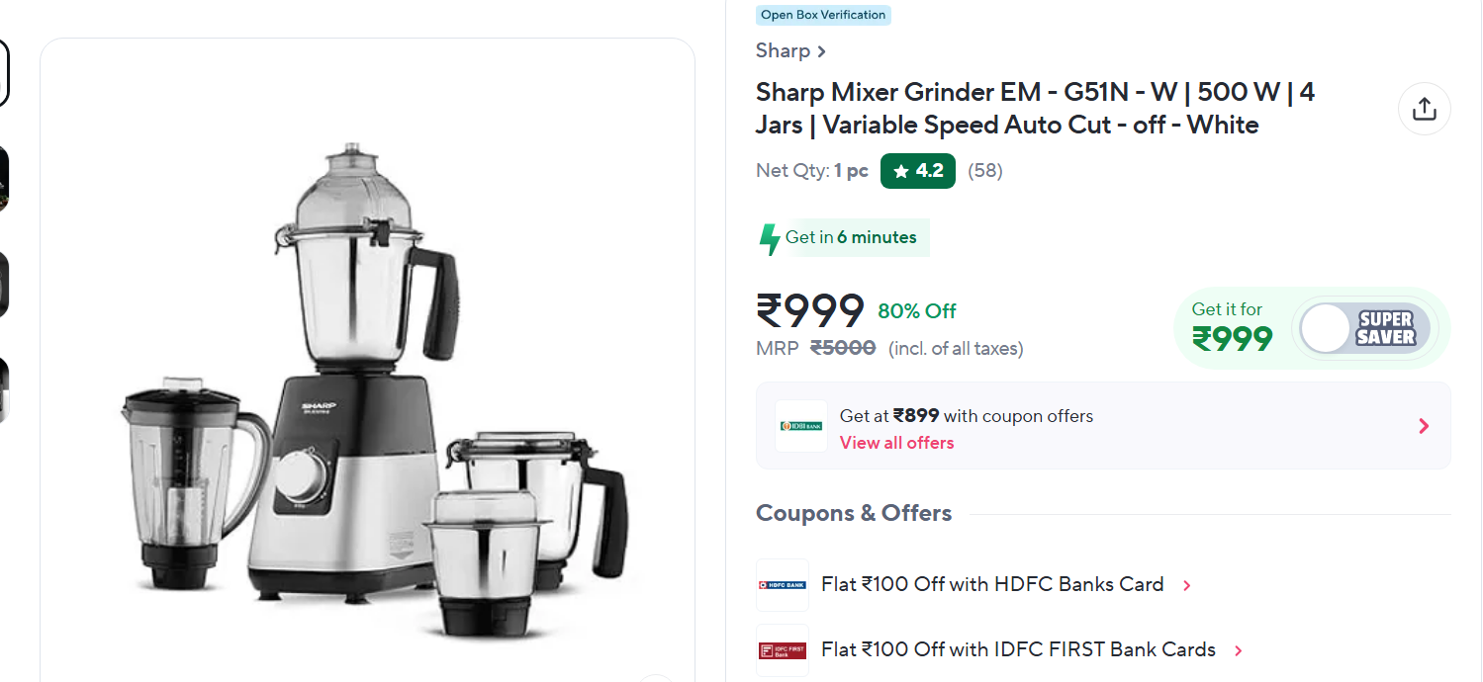Expand the IDFC FIRST Bank Cards offer chevron
The width and height of the screenshot is (1483, 682).
[1238, 650]
